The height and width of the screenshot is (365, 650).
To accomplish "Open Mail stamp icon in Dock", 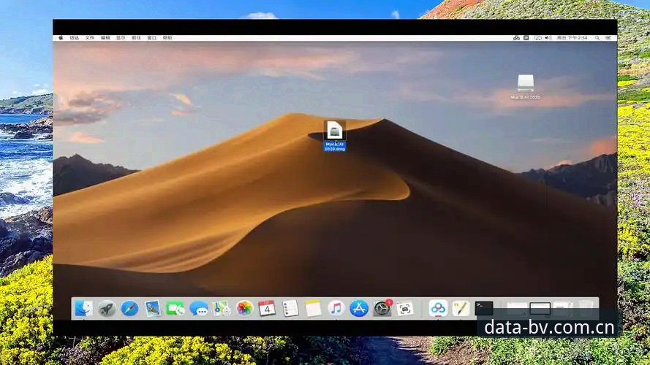I will click(x=153, y=308).
